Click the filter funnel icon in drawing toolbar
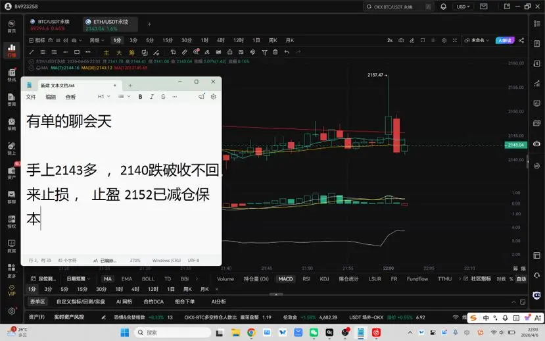 click(x=264, y=53)
